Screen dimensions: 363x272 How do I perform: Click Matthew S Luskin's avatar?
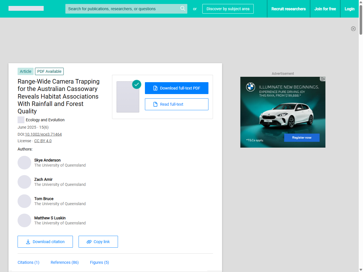point(24,220)
